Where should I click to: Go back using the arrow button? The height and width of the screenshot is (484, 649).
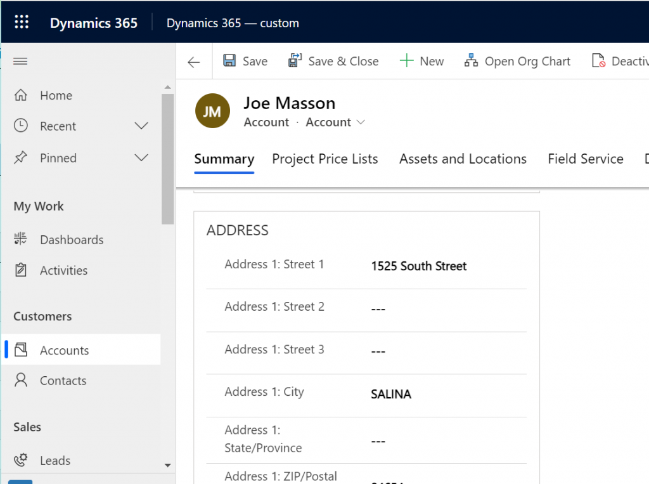coord(194,62)
